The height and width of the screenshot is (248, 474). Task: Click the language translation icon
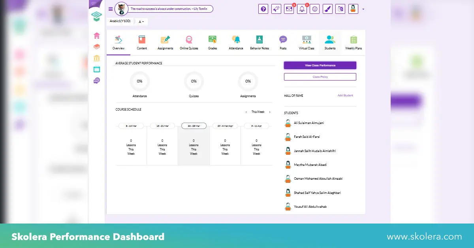tap(340, 9)
